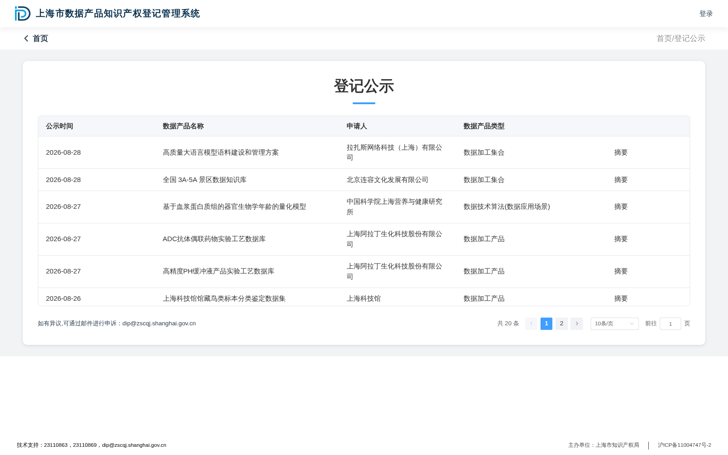The height and width of the screenshot is (455, 728).
Task: Click the appeal email dip@zscqj.shanghai.gov.cn
Action: (159, 324)
